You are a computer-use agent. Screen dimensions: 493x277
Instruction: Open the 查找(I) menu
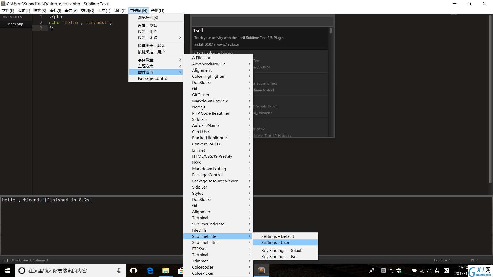55,11
